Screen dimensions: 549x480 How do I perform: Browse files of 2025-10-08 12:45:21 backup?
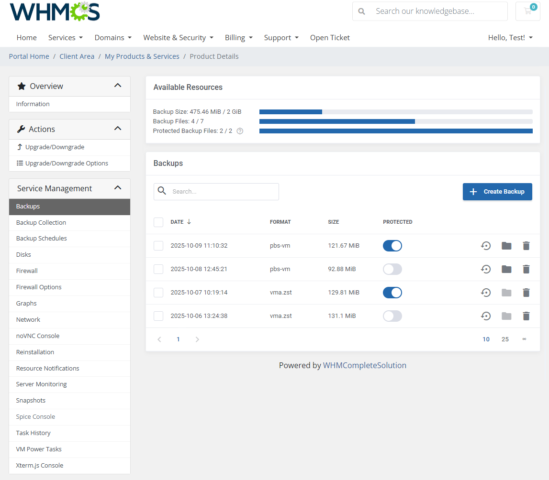506,269
